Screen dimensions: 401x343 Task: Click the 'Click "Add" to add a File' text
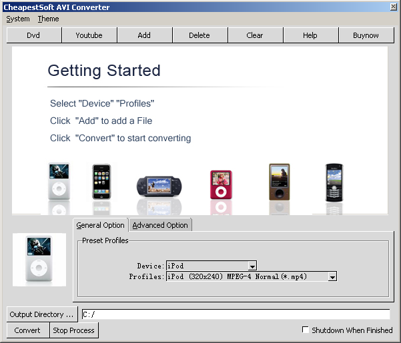pyautogui.click(x=101, y=121)
